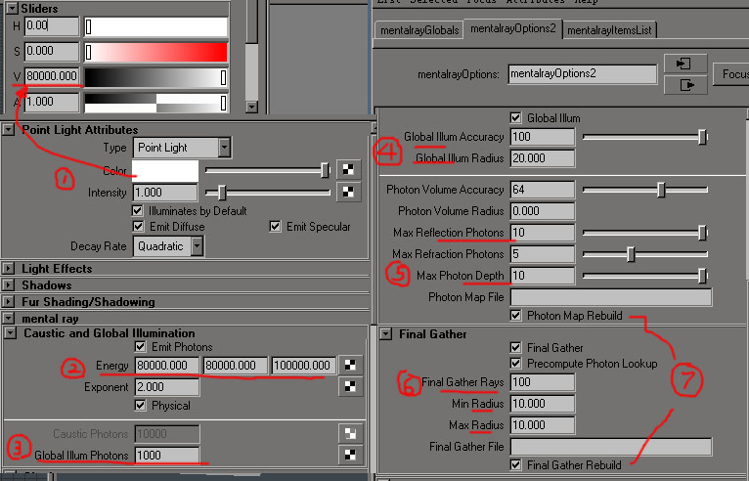Click the Exponent field showing 2.000

[166, 387]
